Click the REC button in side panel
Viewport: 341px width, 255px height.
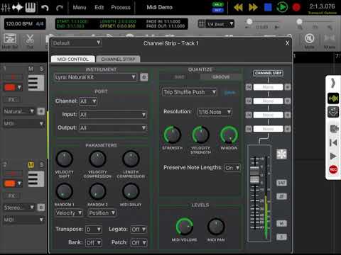(333, 169)
